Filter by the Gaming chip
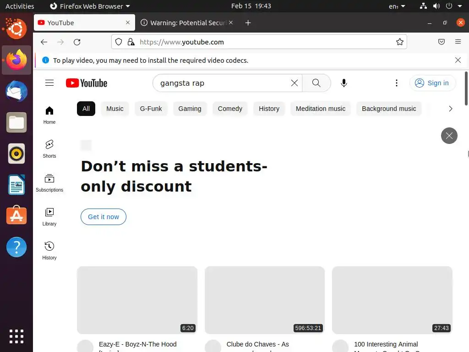Screen dimensions: 469x352 190,109
